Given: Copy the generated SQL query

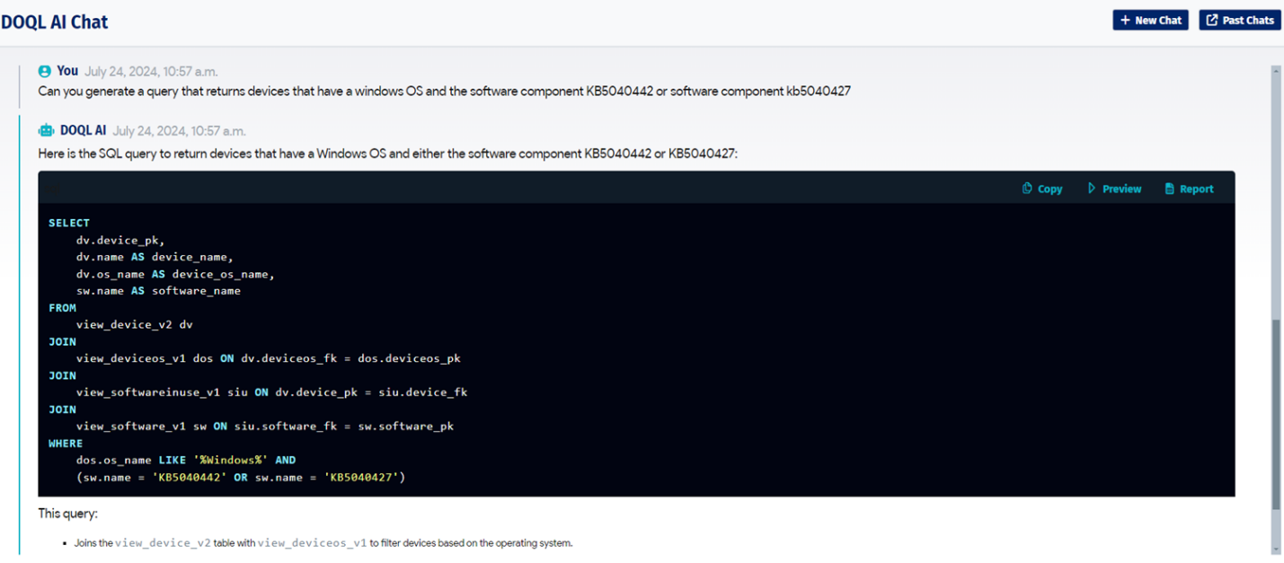Looking at the screenshot, I should 1042,189.
